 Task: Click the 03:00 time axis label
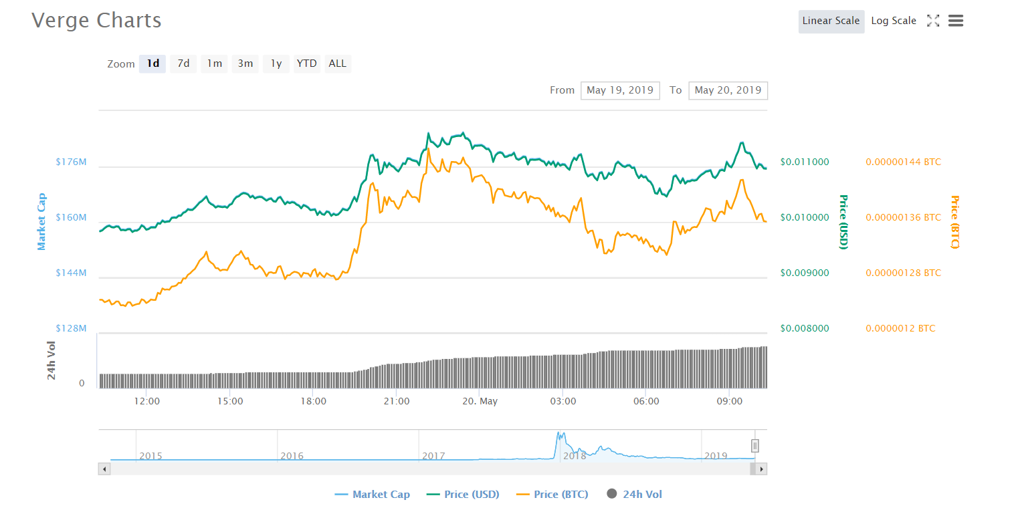[x=563, y=401]
